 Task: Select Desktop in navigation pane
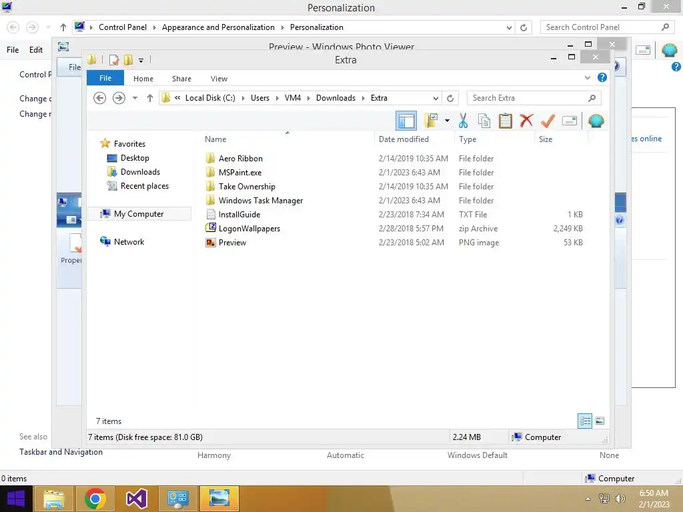pyautogui.click(x=135, y=157)
